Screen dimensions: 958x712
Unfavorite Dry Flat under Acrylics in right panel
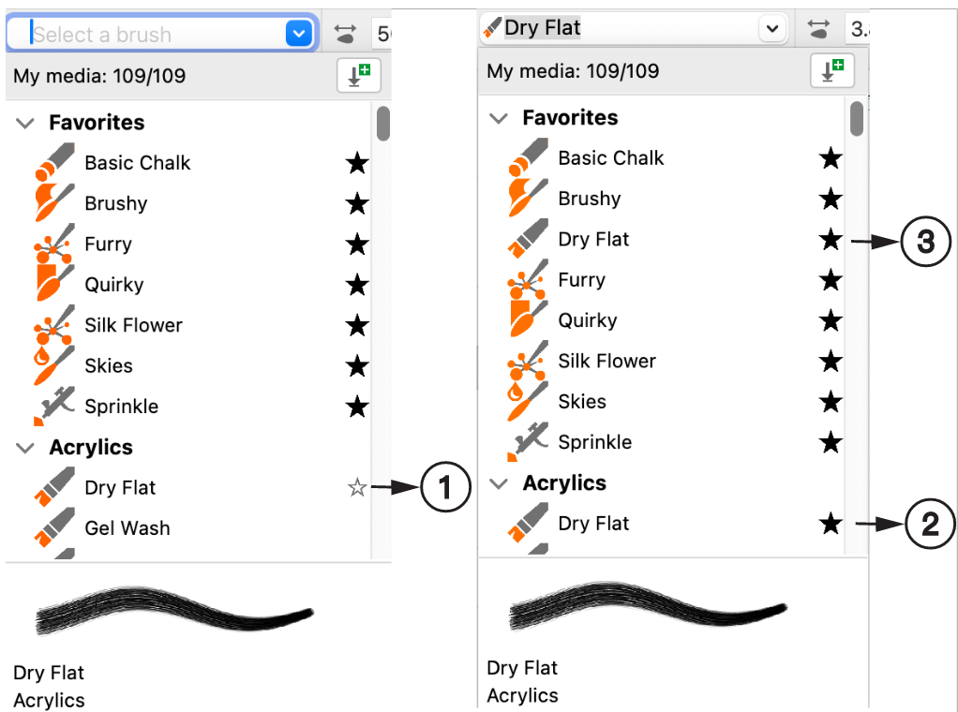[831, 524]
